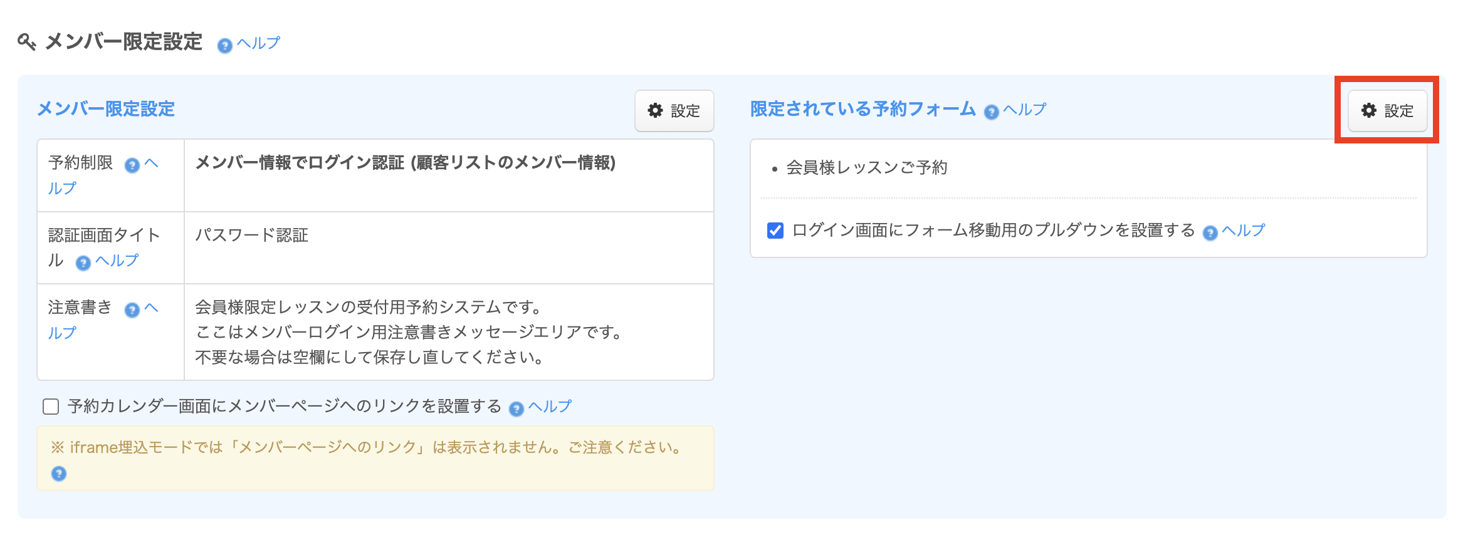Uncheck ログイン画面にフォーム移動用のプルダウン checkbox
The height and width of the screenshot is (535, 1463).
click(x=775, y=231)
